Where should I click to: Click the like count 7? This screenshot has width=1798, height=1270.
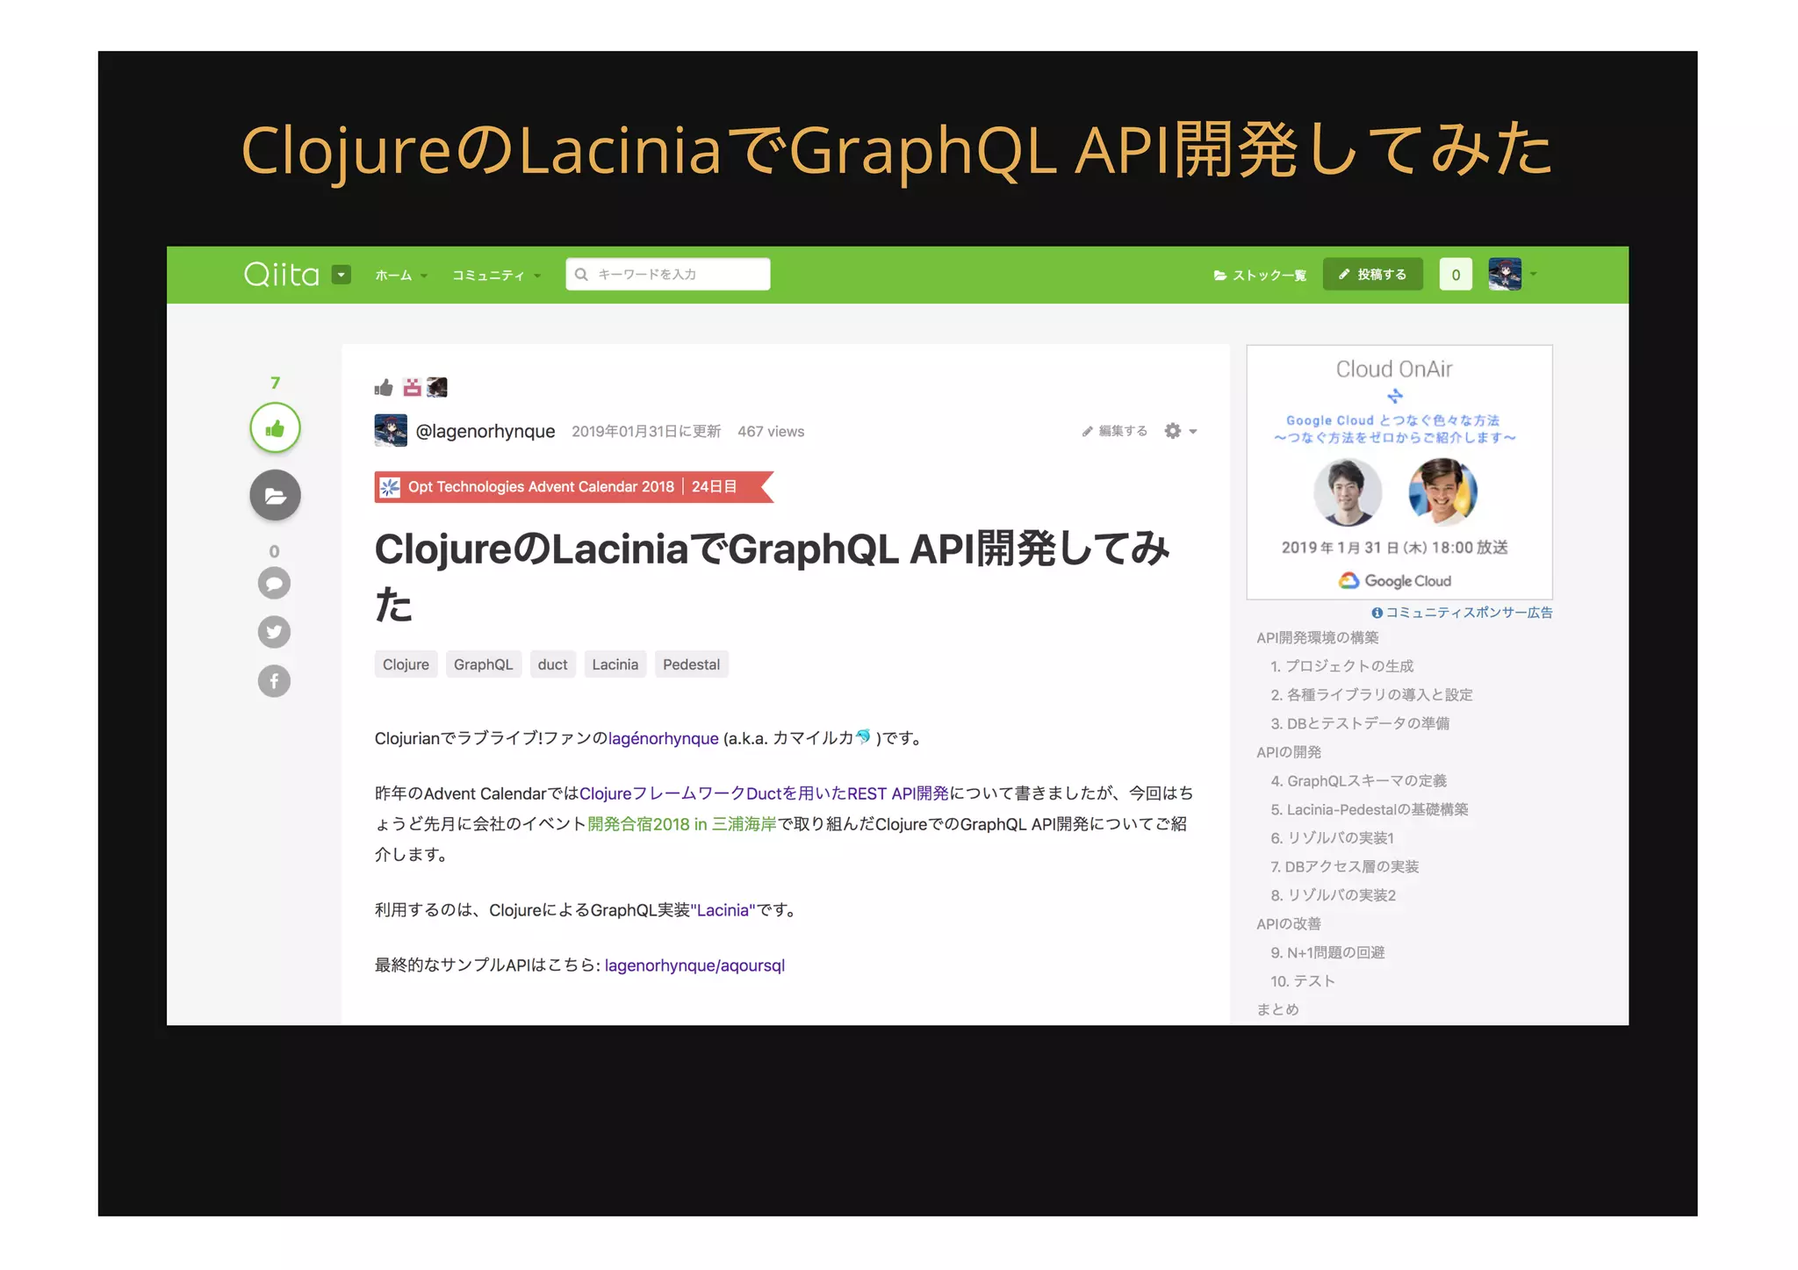pyautogui.click(x=275, y=383)
